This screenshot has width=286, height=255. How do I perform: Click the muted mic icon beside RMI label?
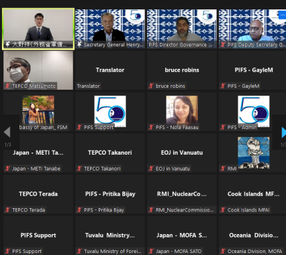pyautogui.click(x=223, y=169)
